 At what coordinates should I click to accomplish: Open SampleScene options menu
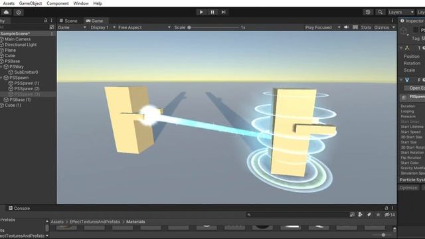pos(52,34)
